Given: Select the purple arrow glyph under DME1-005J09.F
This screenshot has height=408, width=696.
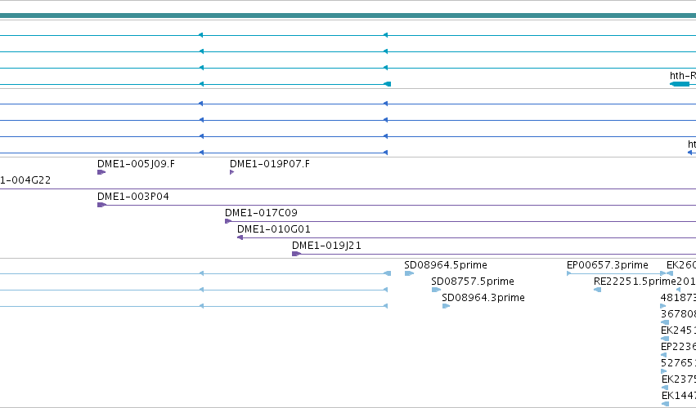Looking at the screenshot, I should point(101,172).
